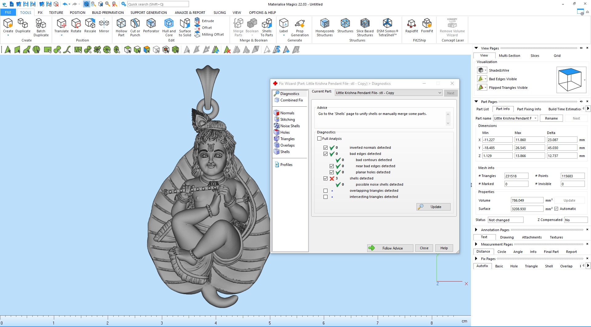The height and width of the screenshot is (327, 591).
Task: Enable intersecting triangles detected checkbox
Action: 325,197
